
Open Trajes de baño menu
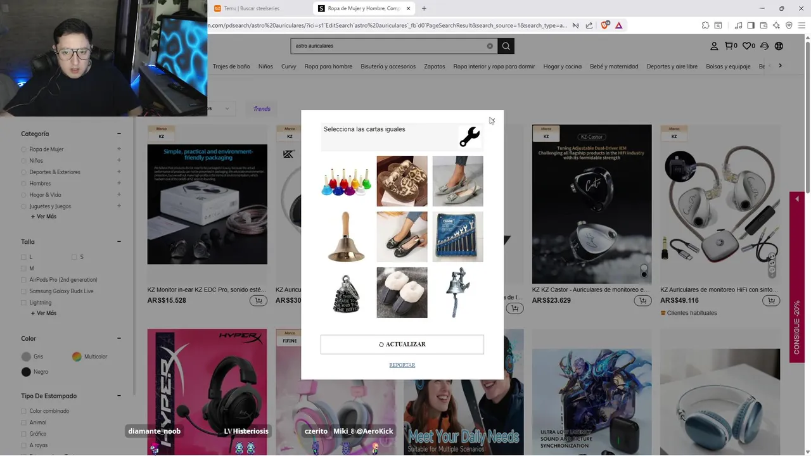231,66
